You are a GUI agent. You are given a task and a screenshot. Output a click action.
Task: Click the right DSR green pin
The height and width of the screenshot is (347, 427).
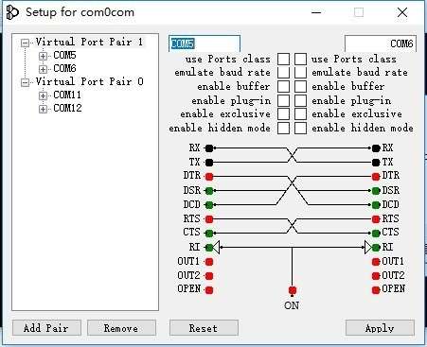[376, 191]
